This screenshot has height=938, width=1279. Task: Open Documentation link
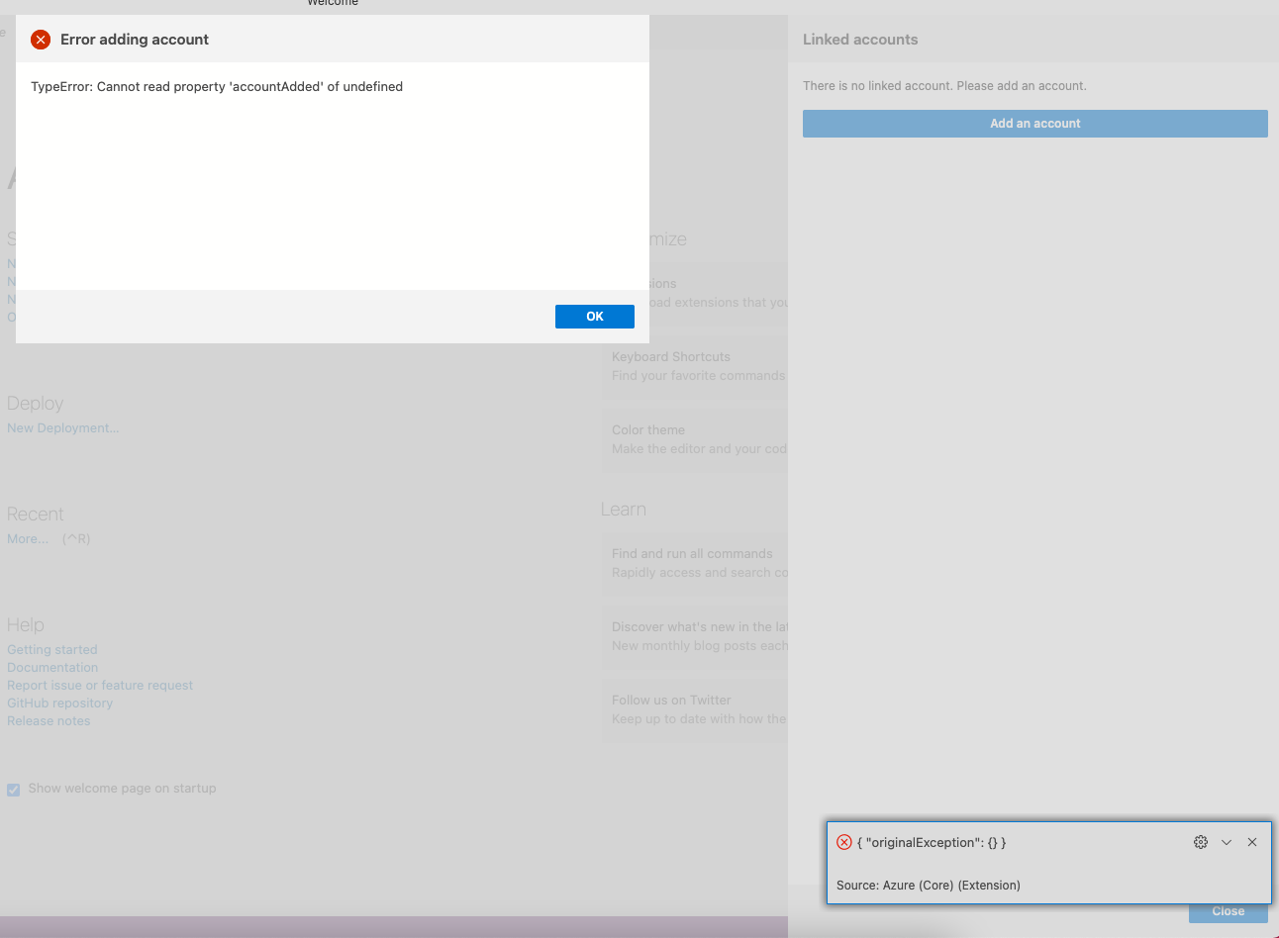(52, 668)
